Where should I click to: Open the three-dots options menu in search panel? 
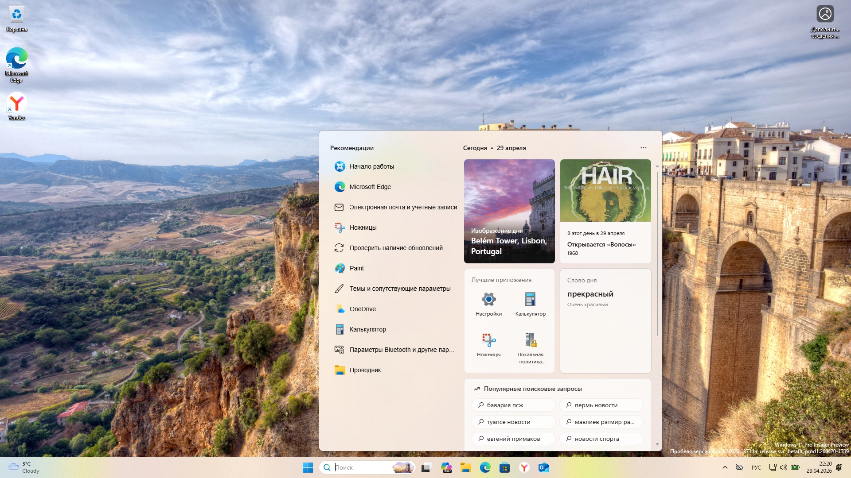tap(643, 148)
